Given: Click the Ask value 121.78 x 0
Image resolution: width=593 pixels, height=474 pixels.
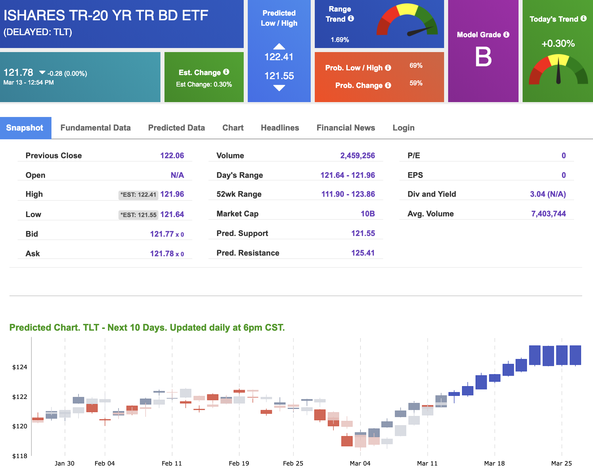Looking at the screenshot, I should (x=167, y=254).
